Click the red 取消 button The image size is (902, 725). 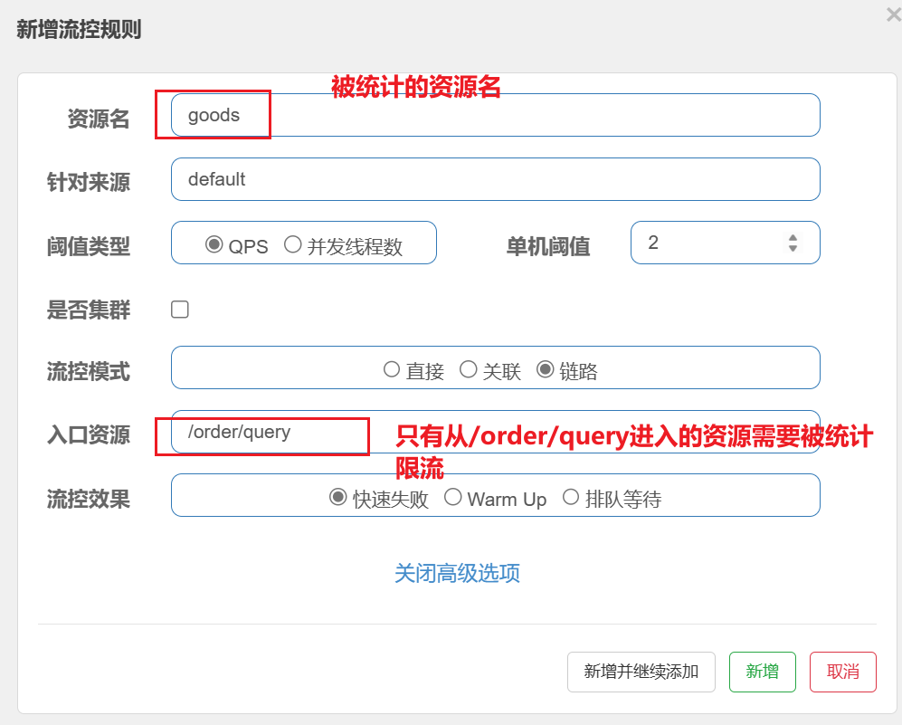pyautogui.click(x=843, y=672)
